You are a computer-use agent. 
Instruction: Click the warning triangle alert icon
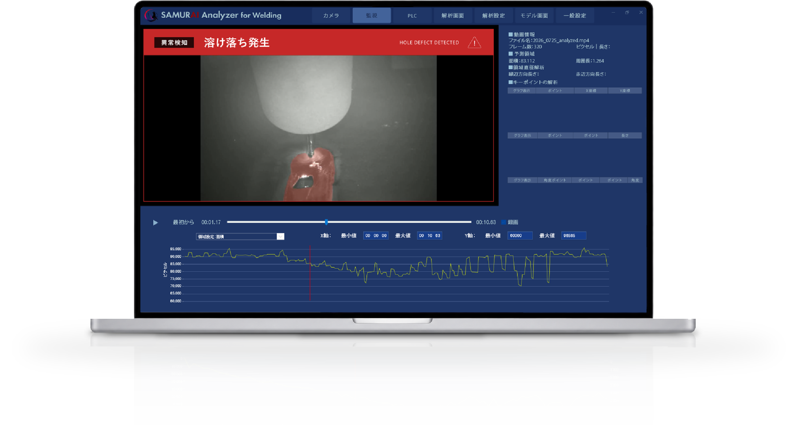[x=474, y=43]
